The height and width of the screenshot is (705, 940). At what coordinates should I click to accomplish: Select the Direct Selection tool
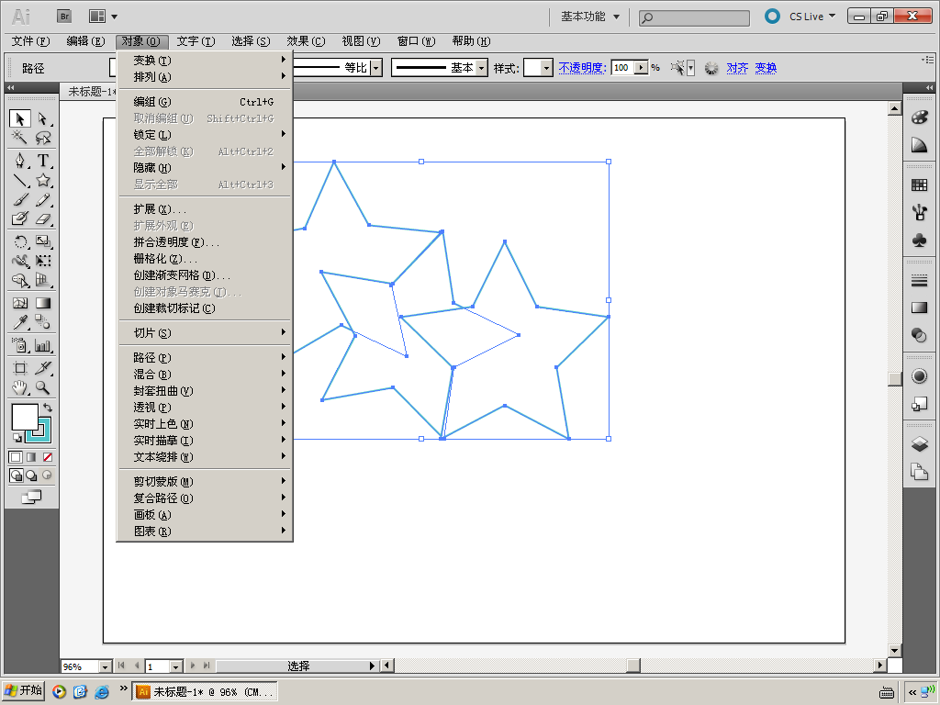[42, 118]
